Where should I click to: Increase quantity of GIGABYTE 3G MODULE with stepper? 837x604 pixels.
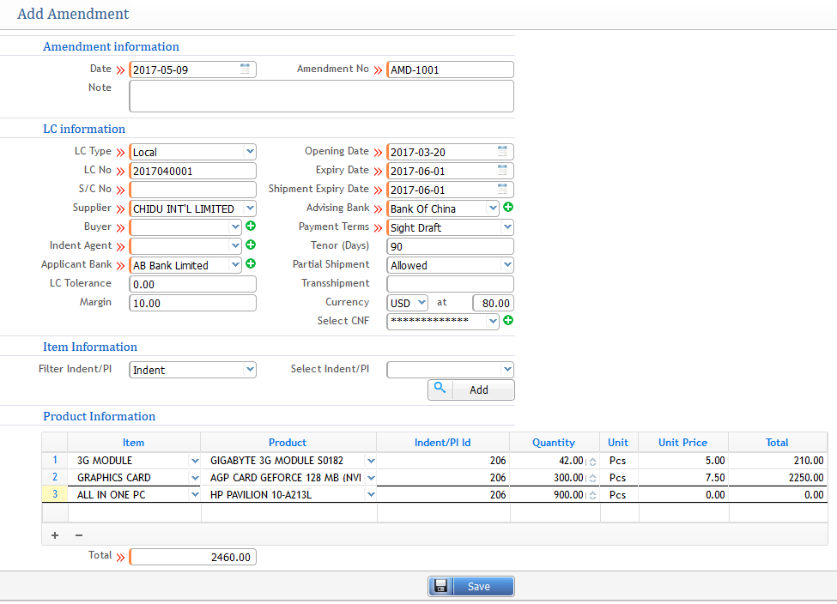coord(591,457)
